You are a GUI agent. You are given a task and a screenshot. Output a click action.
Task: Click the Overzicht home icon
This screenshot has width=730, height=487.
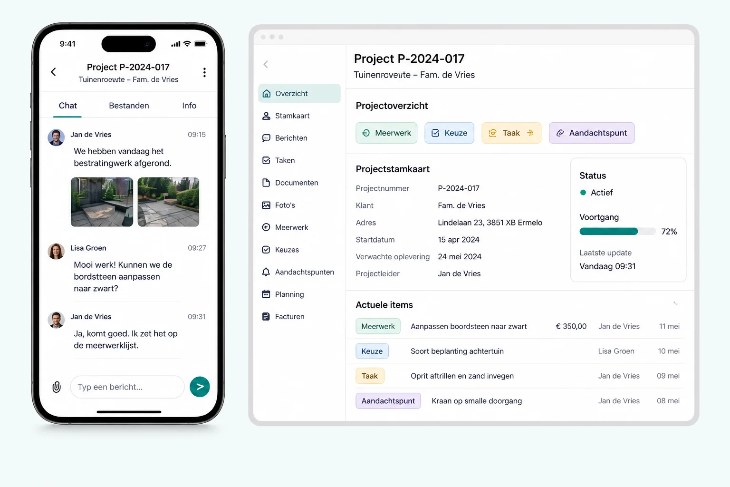(x=267, y=94)
